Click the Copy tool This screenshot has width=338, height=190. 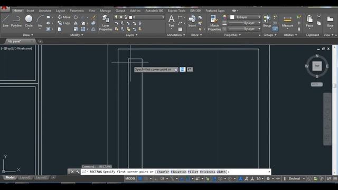(64, 23)
